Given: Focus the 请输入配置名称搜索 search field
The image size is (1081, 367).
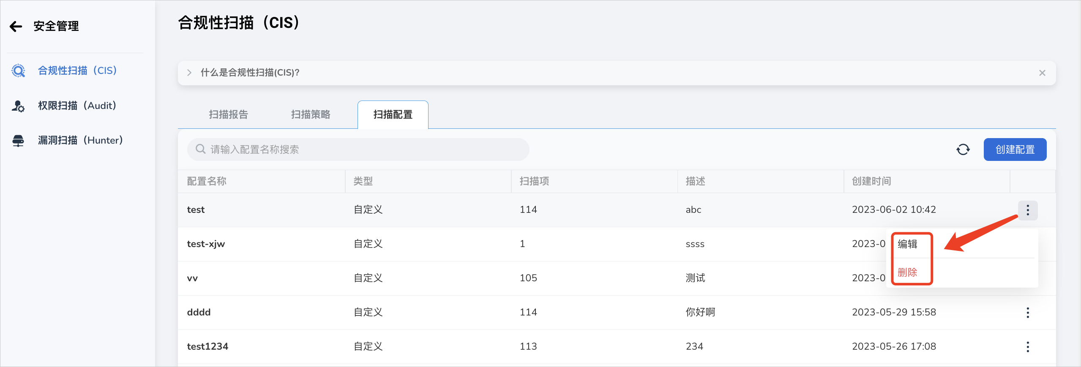Looking at the screenshot, I should tap(358, 150).
